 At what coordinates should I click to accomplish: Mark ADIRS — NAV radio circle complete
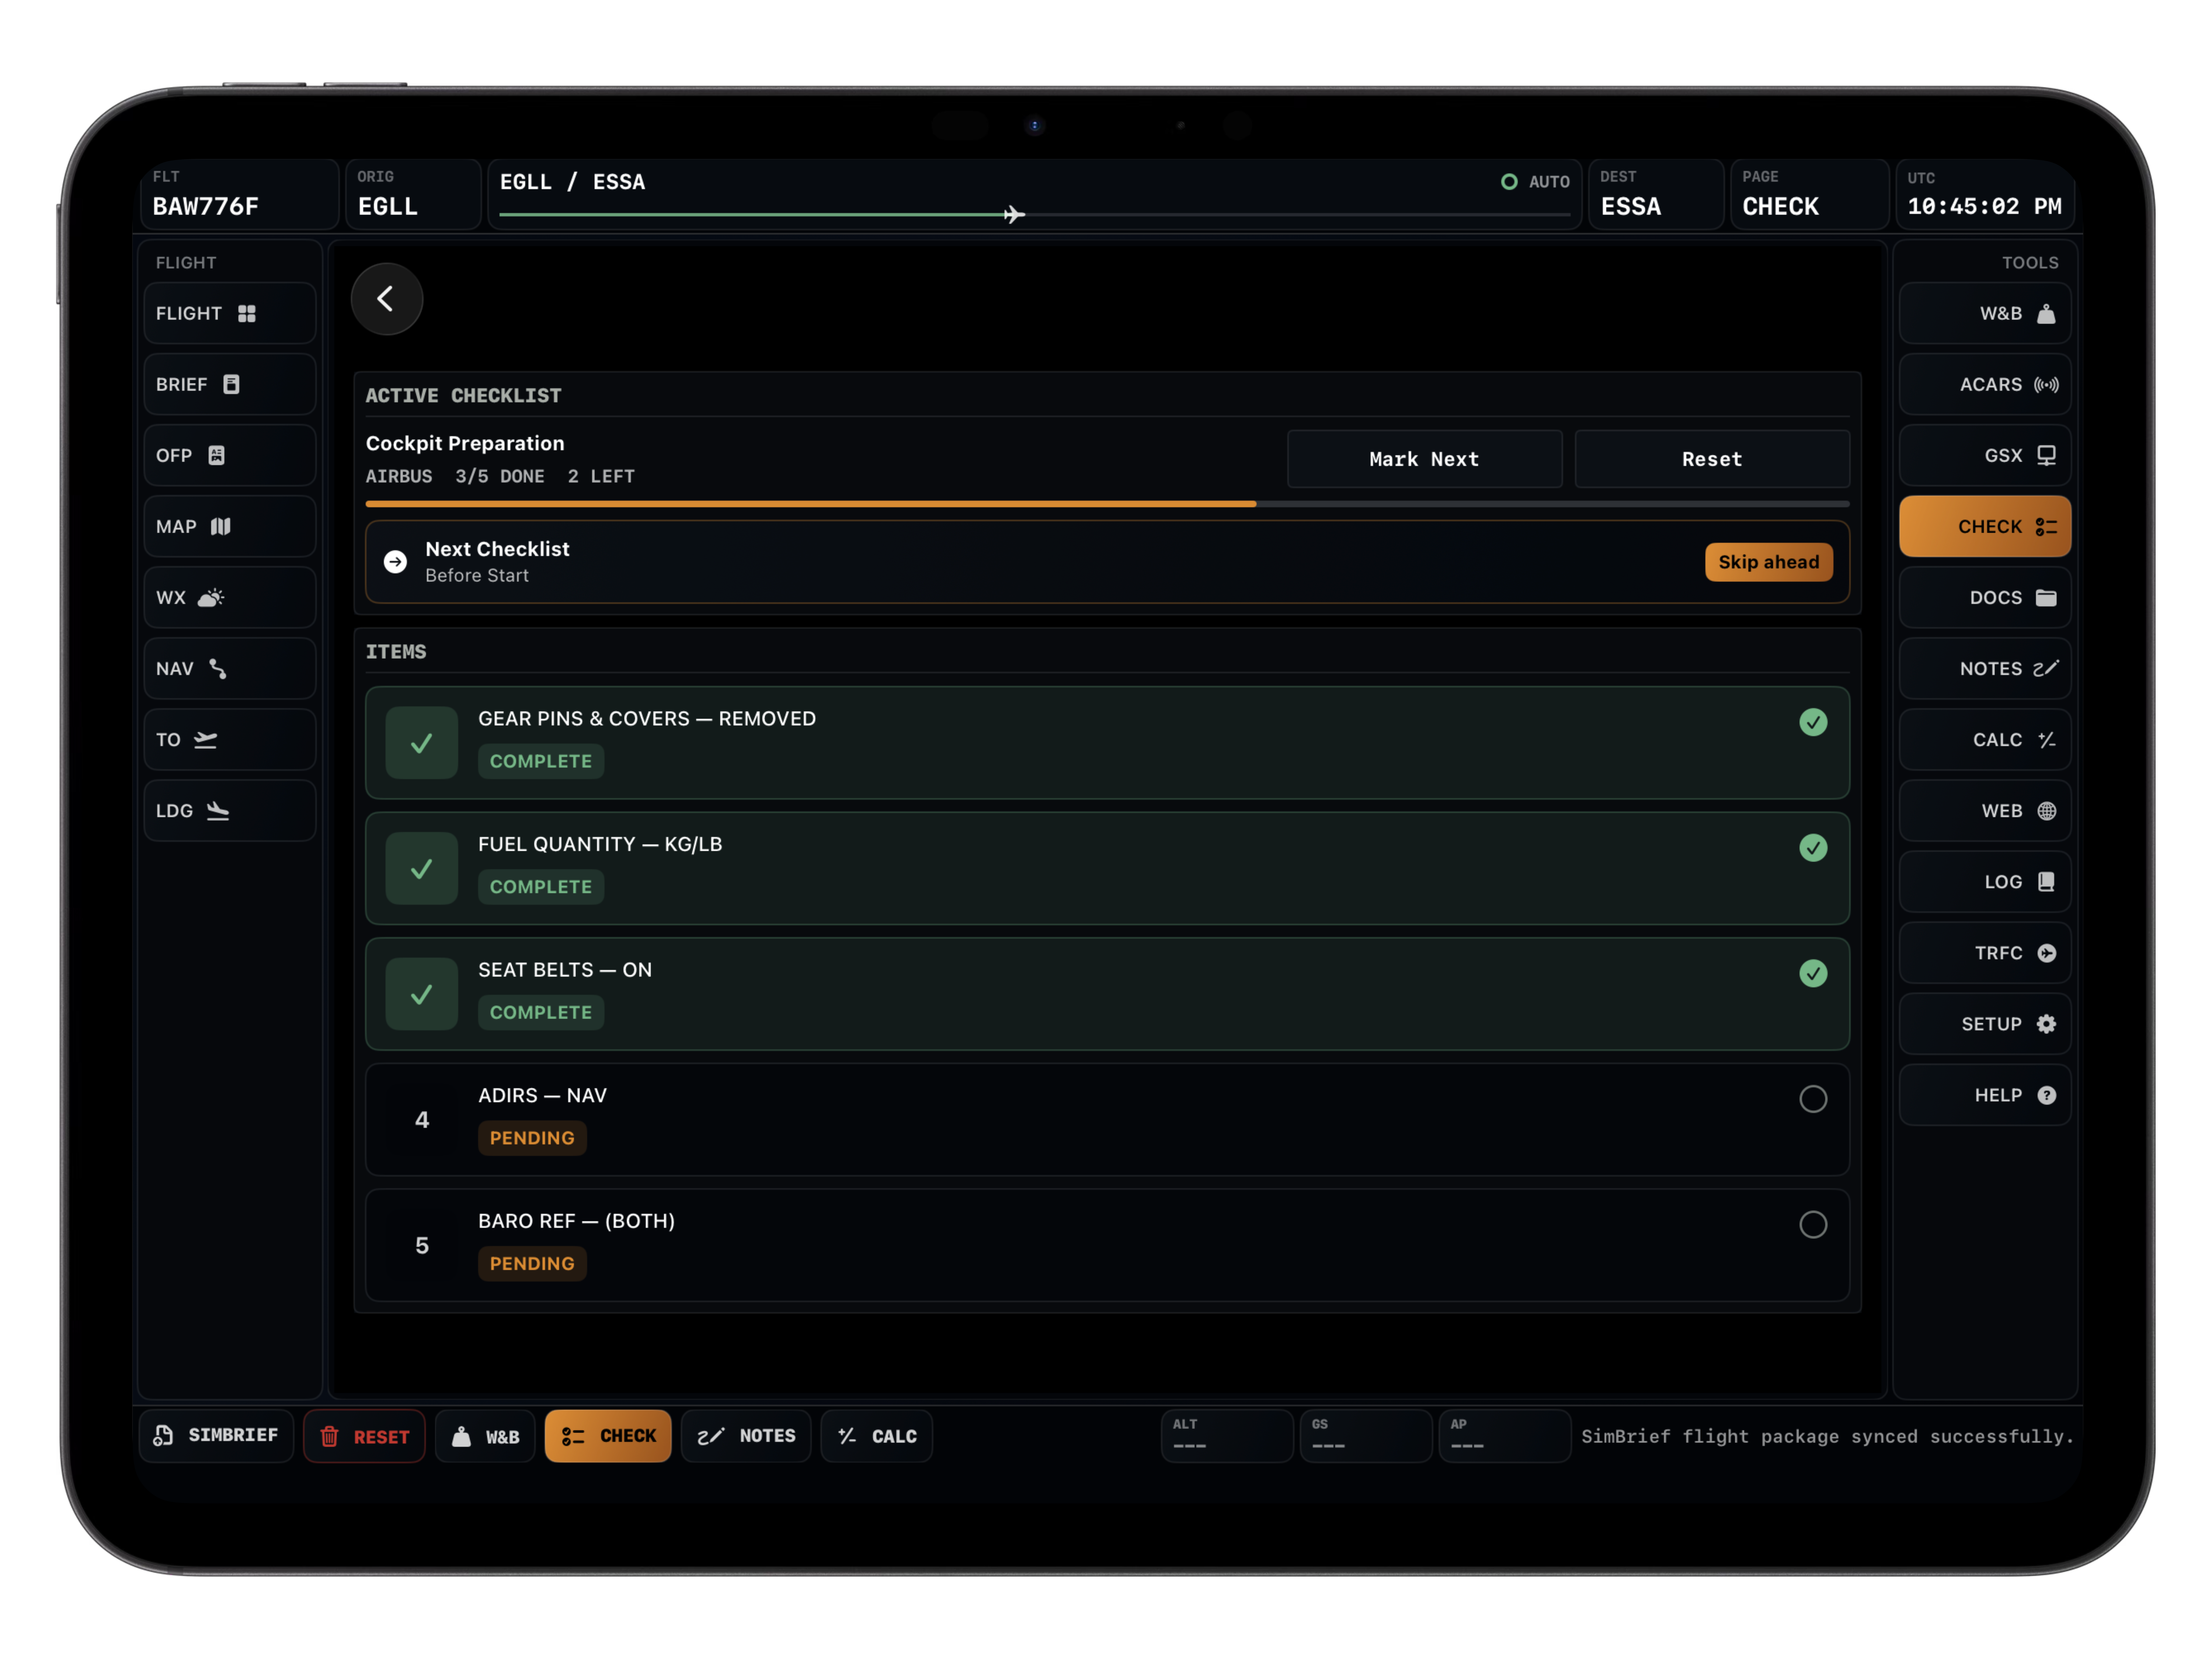coord(1813,1099)
